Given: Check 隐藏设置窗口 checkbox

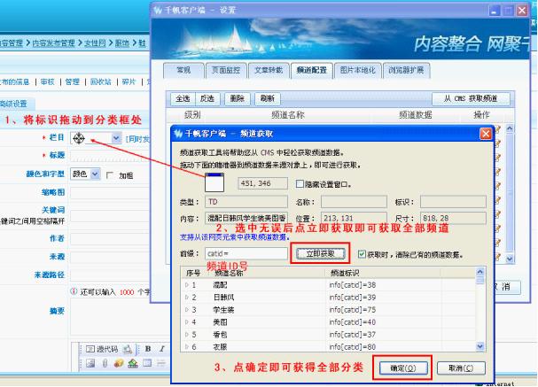Looking at the screenshot, I should pos(300,184).
